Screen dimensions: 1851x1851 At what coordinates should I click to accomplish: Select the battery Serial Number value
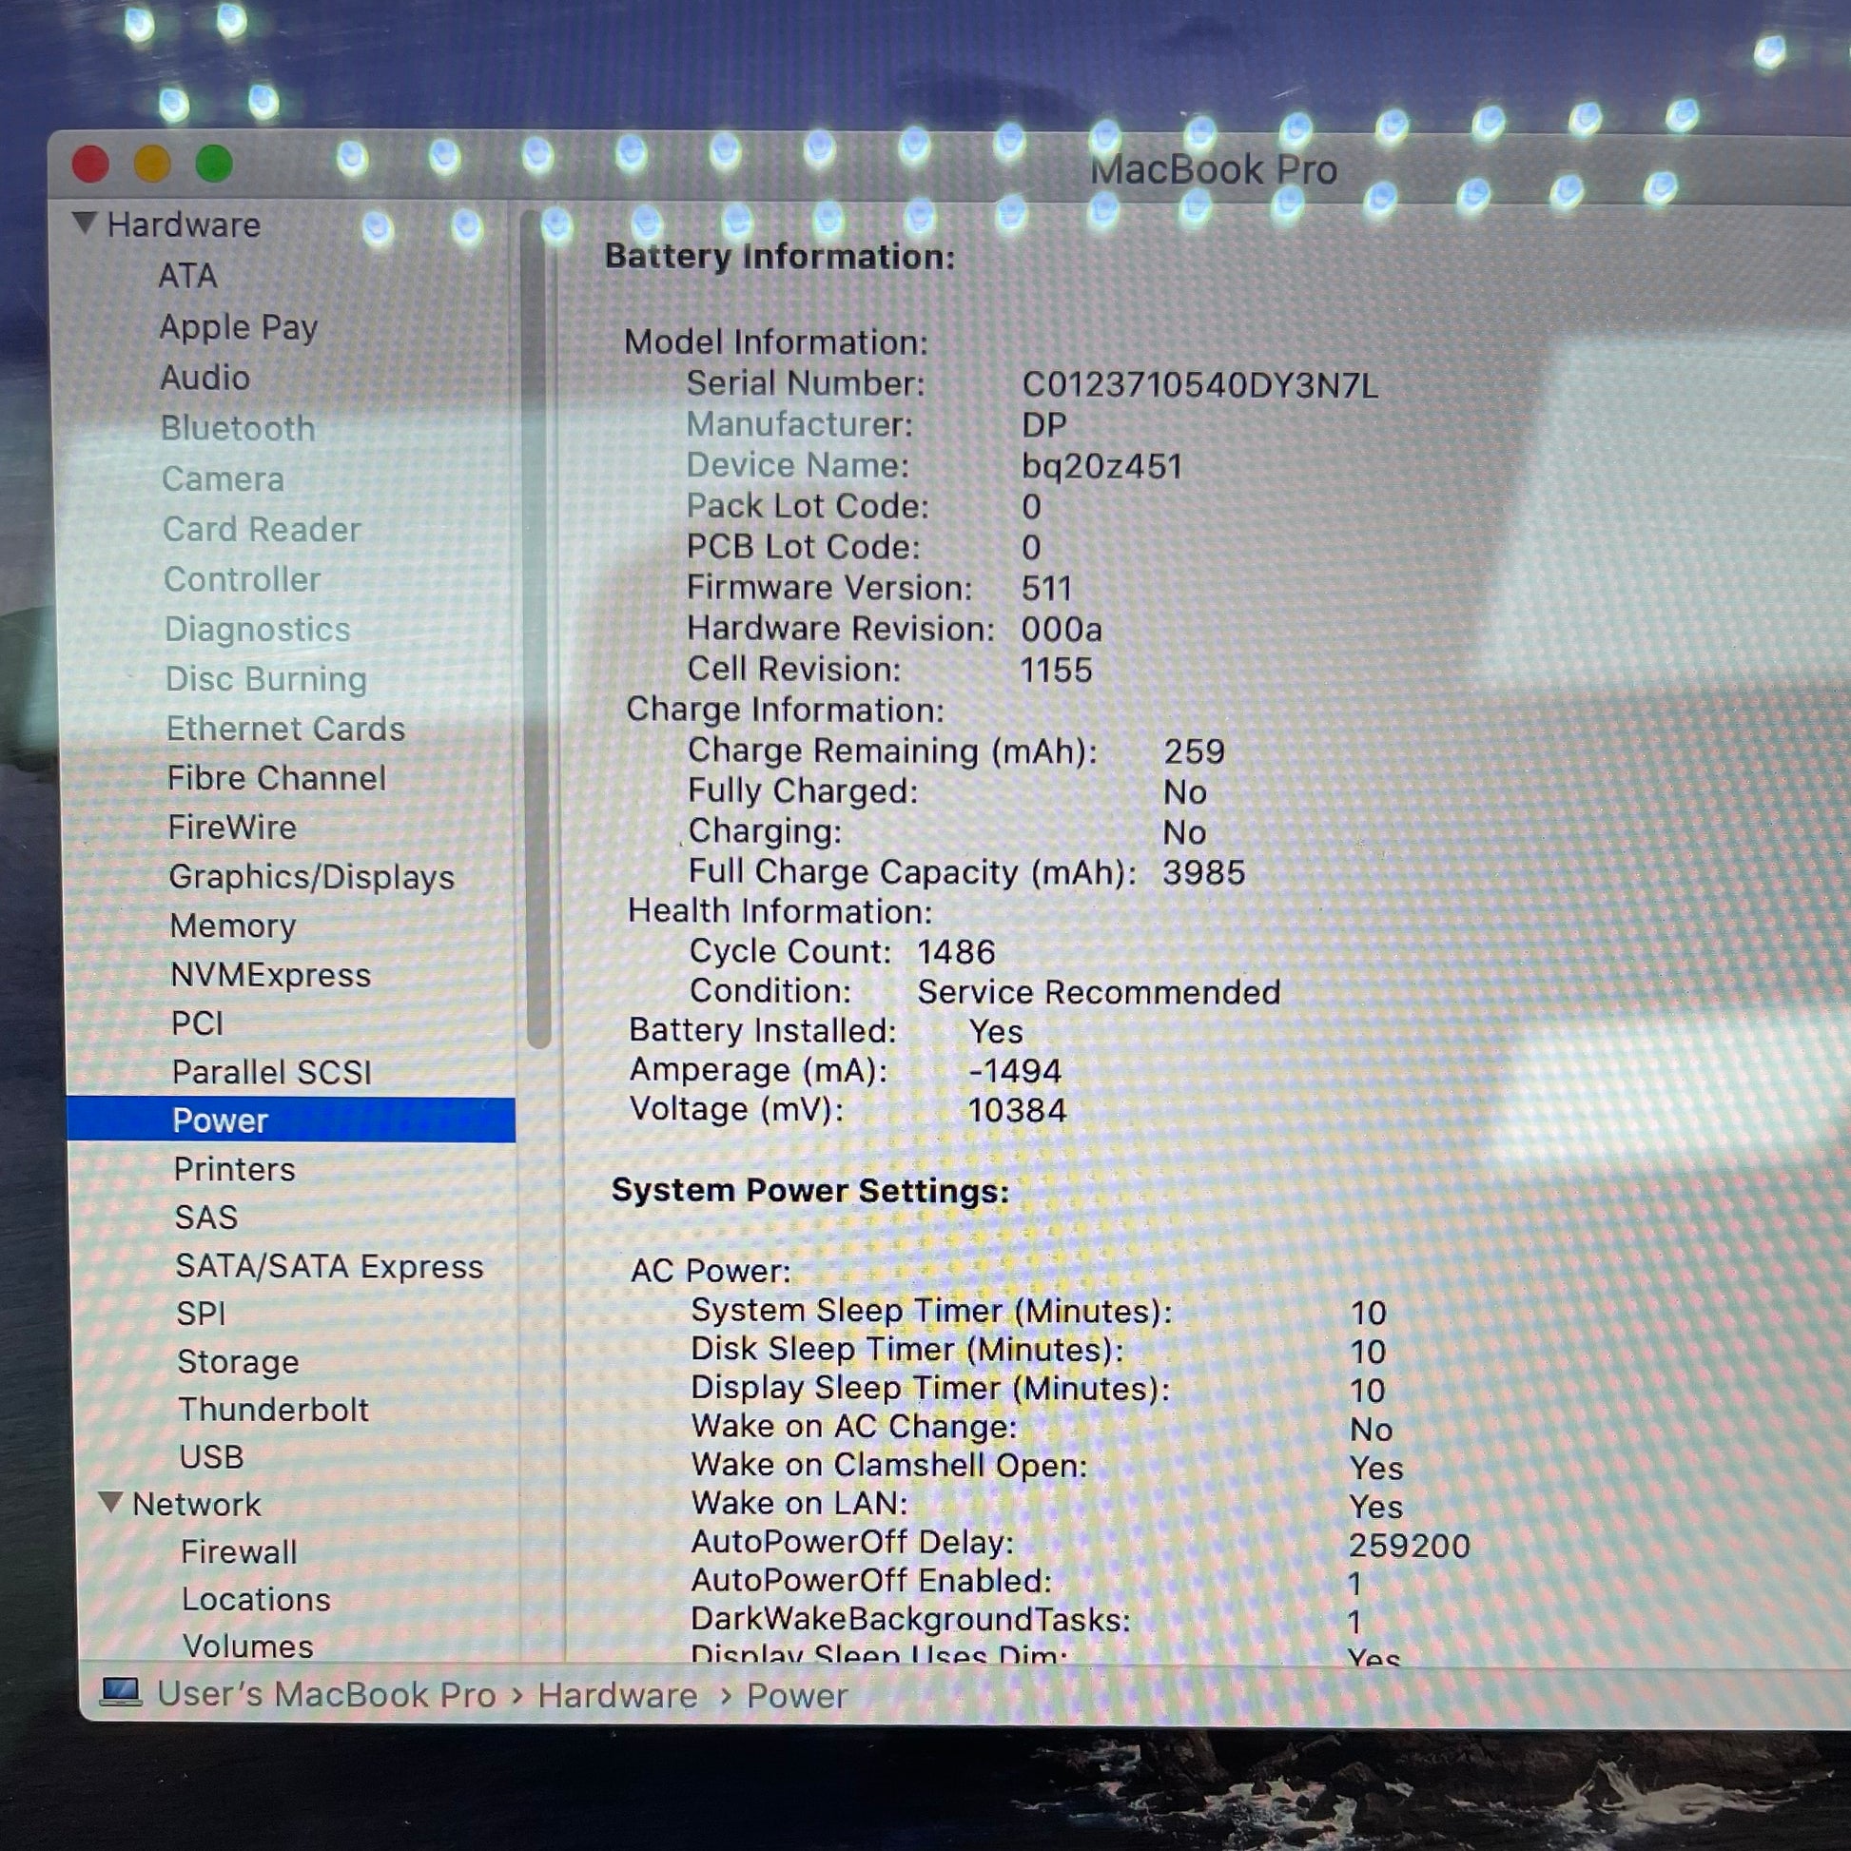pyautogui.click(x=1199, y=385)
